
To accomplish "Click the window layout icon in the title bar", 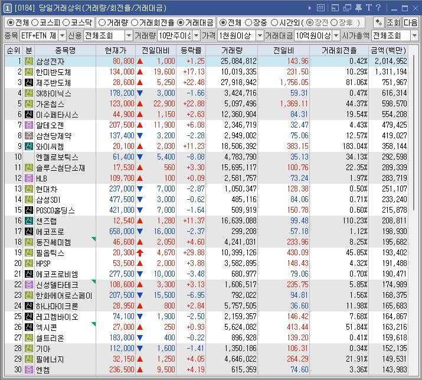I will tap(335, 8).
